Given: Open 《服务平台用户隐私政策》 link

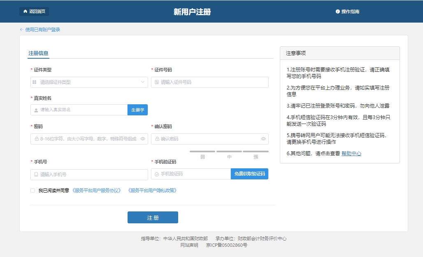Looking at the screenshot, I should pos(152,190).
